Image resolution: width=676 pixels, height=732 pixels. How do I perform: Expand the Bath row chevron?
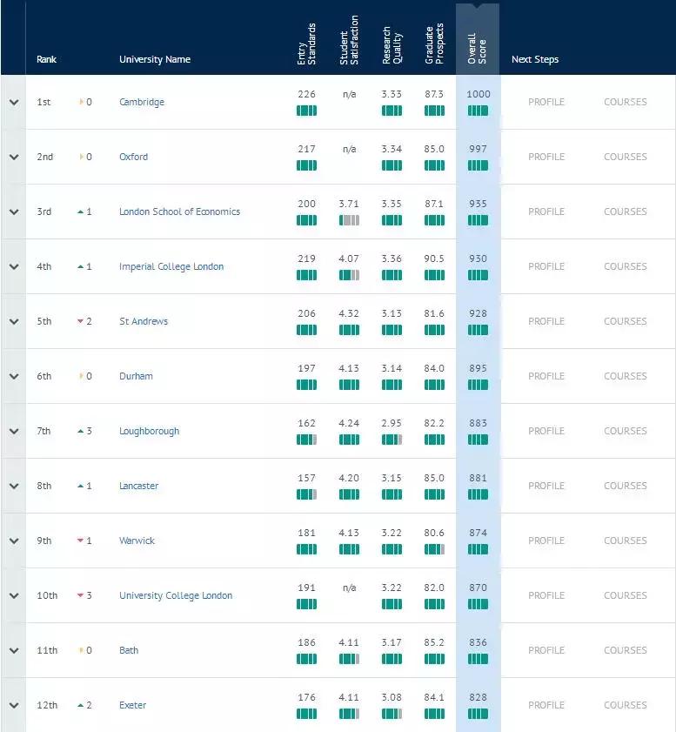coord(14,651)
